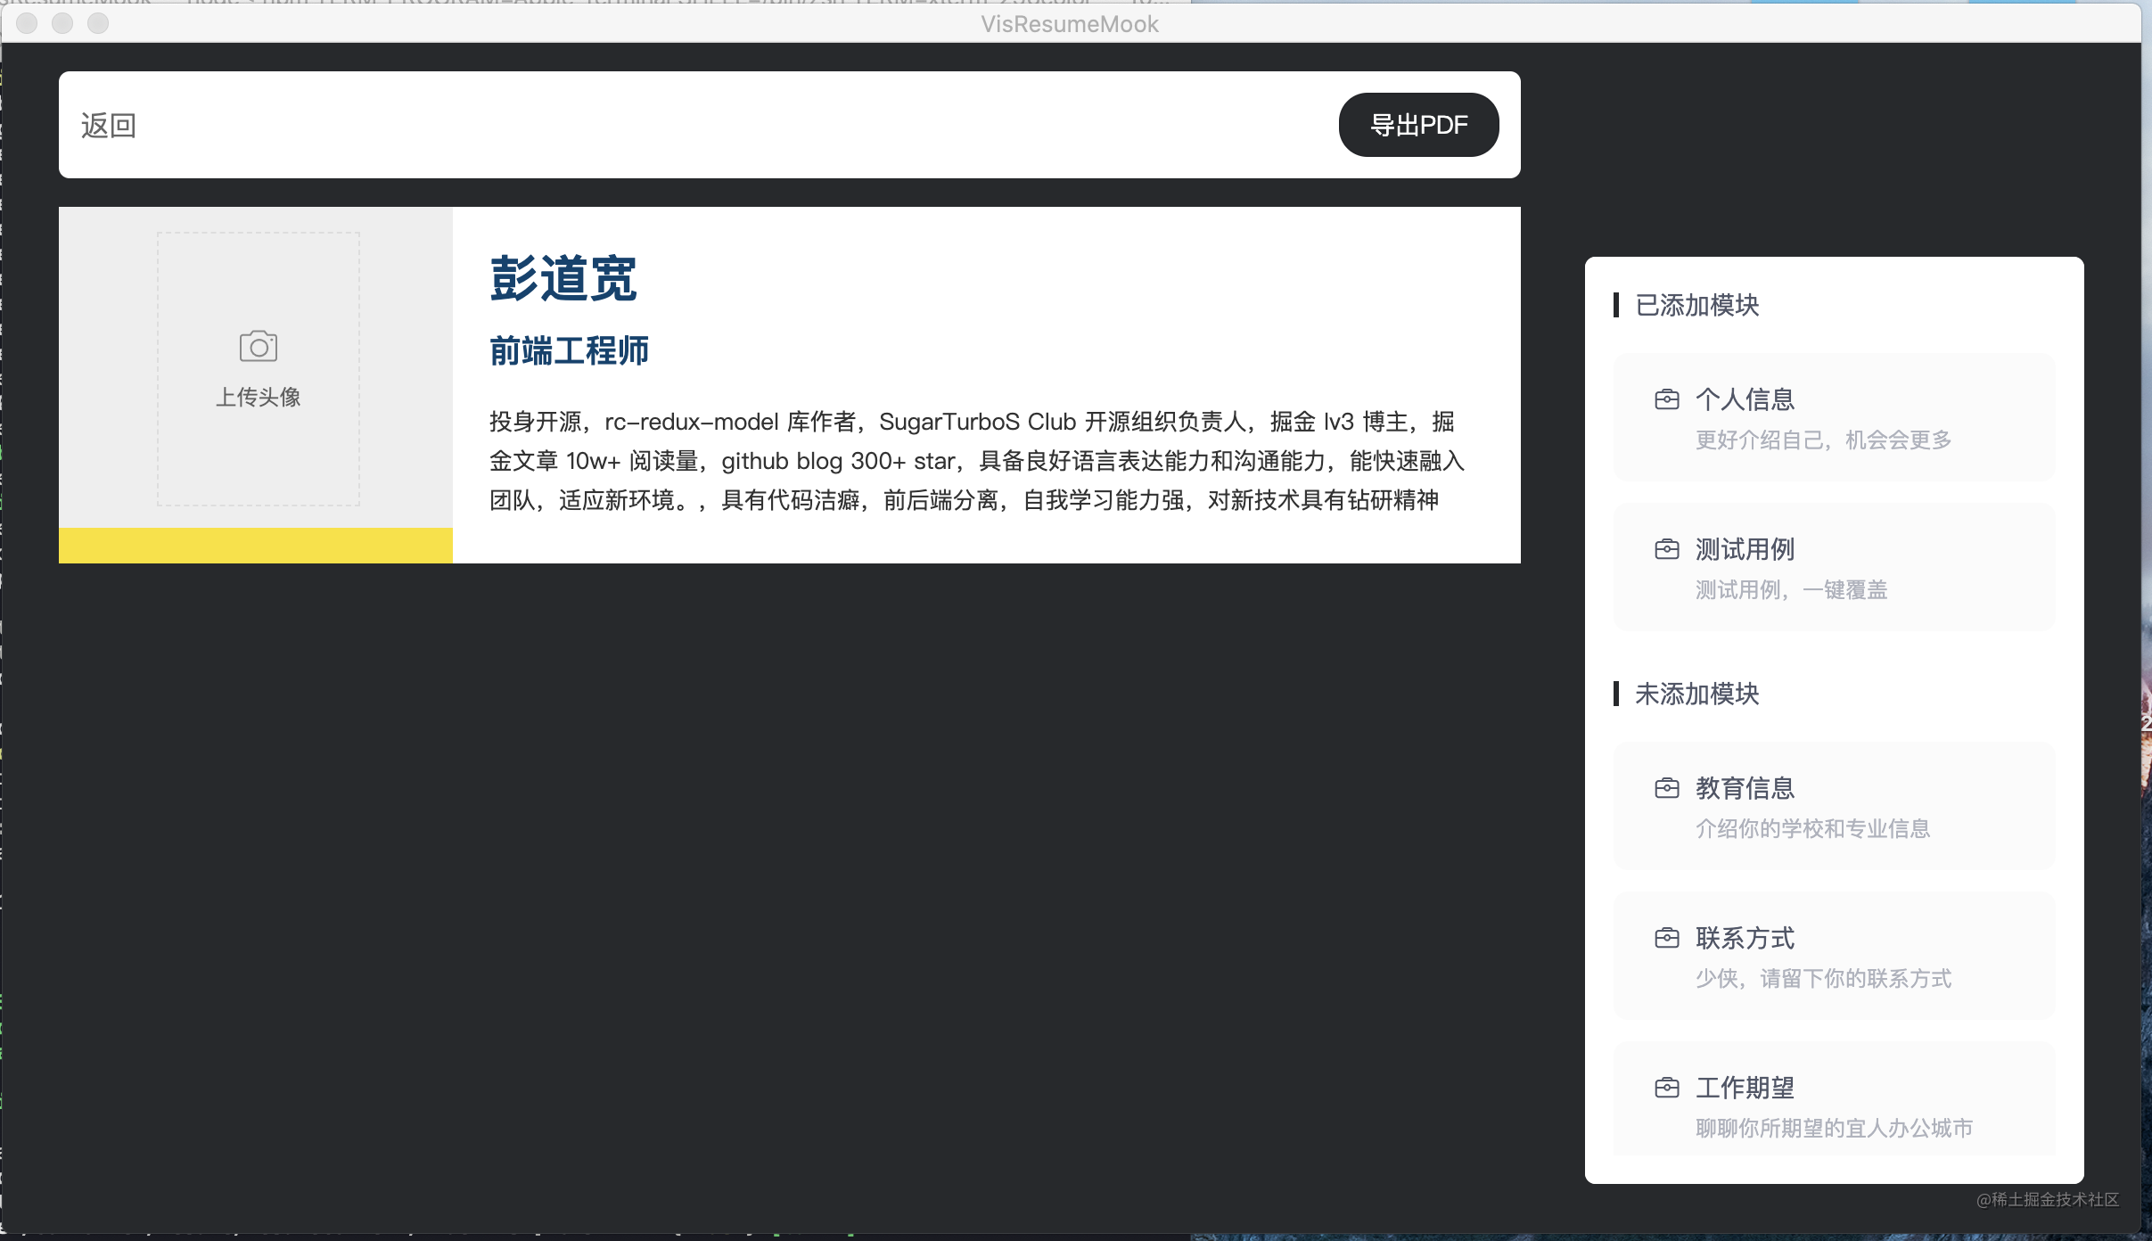The width and height of the screenshot is (2152, 1241).
Task: Add the 教育信息 module
Action: coord(1834,806)
